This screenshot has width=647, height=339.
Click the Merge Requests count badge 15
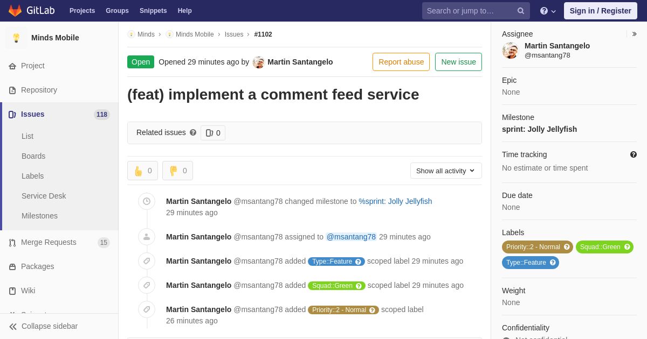104,243
